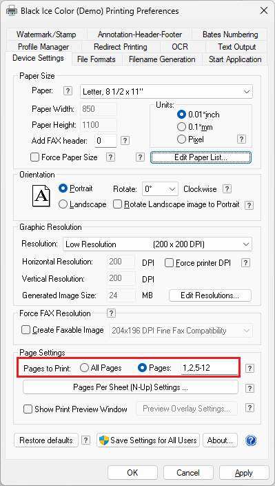Open the OCR tab
Image resolution: width=275 pixels, height=486 pixels.
180,47
